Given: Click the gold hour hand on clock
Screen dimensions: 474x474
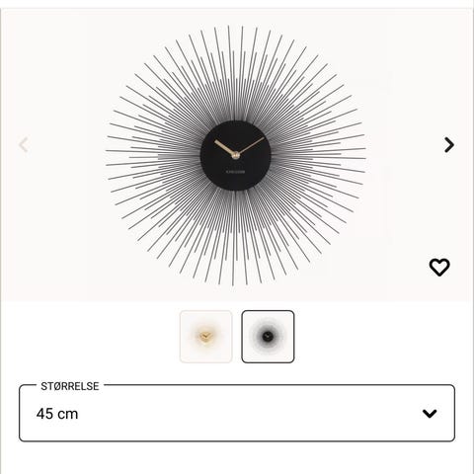Looking at the screenshot, I should [225, 147].
